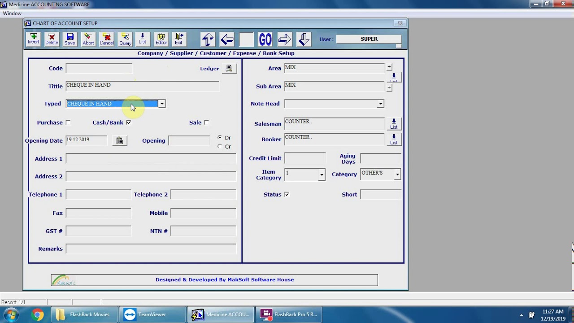Open the Area List button

click(394, 77)
